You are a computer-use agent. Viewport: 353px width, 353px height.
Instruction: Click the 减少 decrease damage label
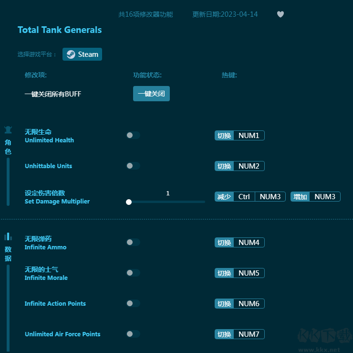224,197
